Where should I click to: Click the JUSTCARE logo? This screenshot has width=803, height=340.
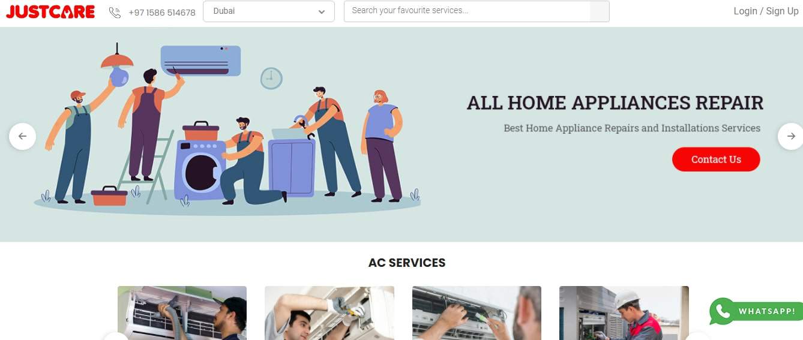[50, 11]
